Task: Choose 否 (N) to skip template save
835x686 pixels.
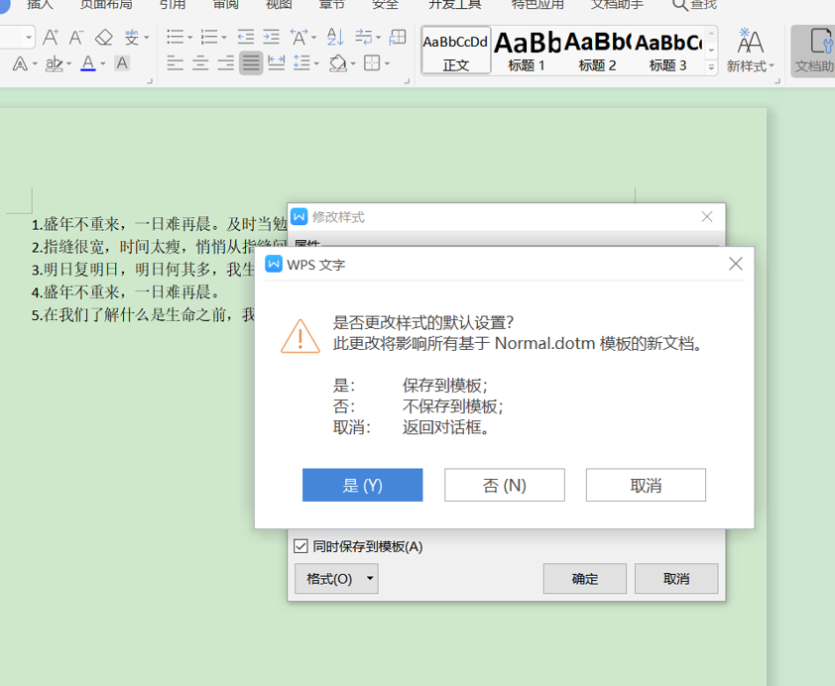Action: click(505, 485)
